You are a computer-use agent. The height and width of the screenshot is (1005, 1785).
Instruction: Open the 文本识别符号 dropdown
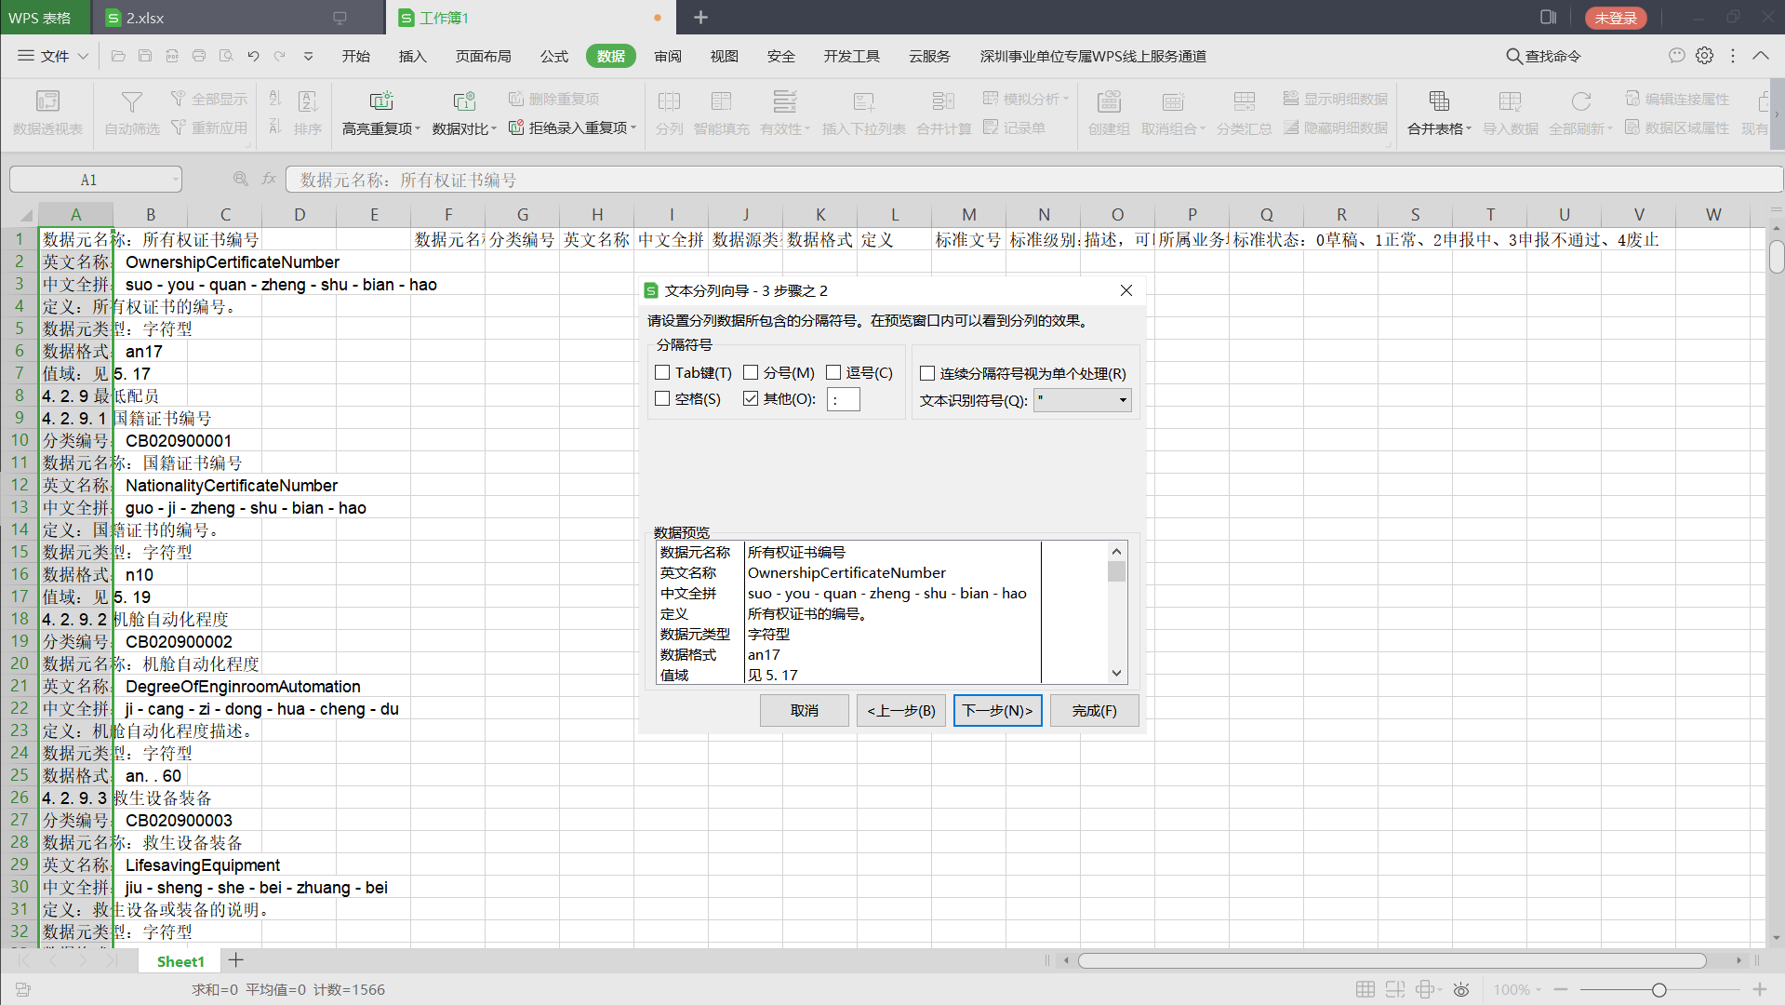1123,400
